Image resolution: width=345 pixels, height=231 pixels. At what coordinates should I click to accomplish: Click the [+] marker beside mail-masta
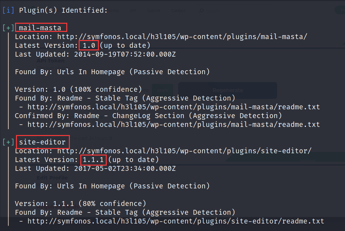[8, 28]
